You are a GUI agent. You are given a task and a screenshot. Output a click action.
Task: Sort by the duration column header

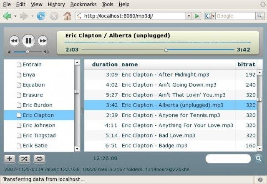pos(102,65)
